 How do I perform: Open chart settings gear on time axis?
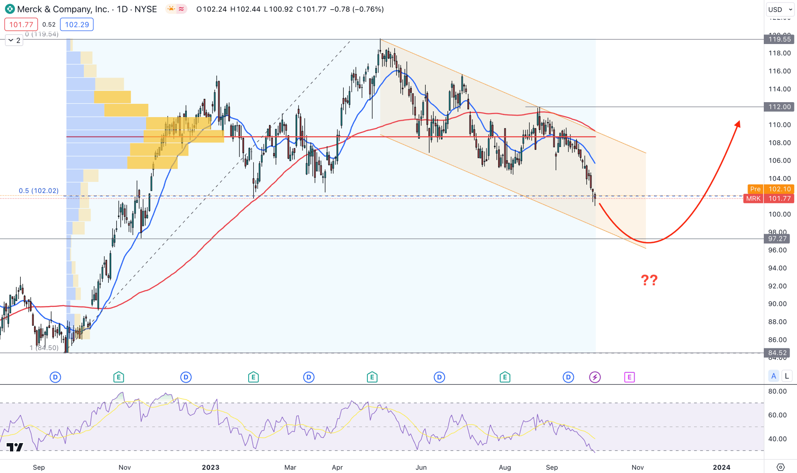pos(780,467)
